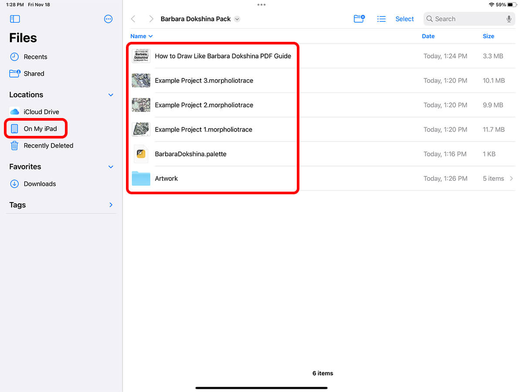Tap the microphone dictation icon
The height and width of the screenshot is (392, 523).
tap(509, 19)
